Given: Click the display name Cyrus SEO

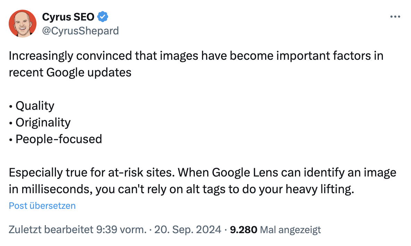Looking at the screenshot, I should pos(68,16).
